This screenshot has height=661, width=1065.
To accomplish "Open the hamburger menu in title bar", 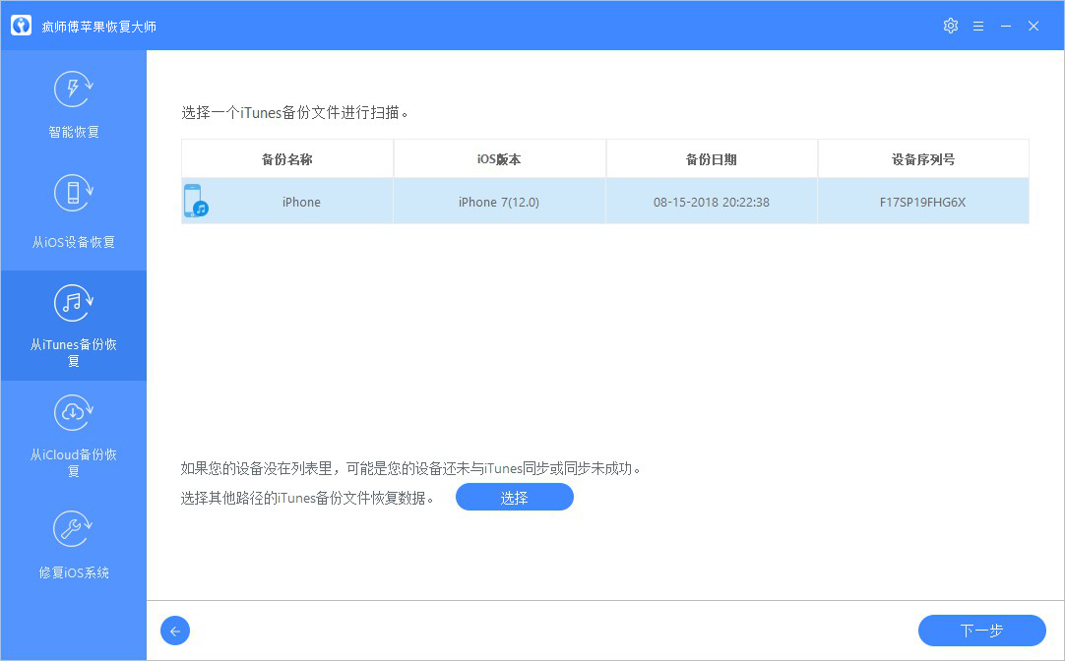I will pyautogui.click(x=977, y=26).
